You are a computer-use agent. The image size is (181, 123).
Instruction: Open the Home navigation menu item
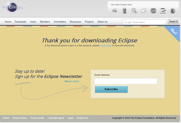[x=8, y=22]
